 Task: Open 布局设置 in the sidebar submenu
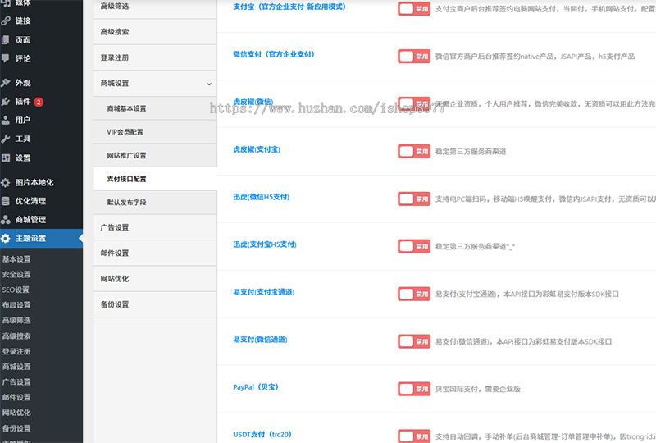(16, 305)
